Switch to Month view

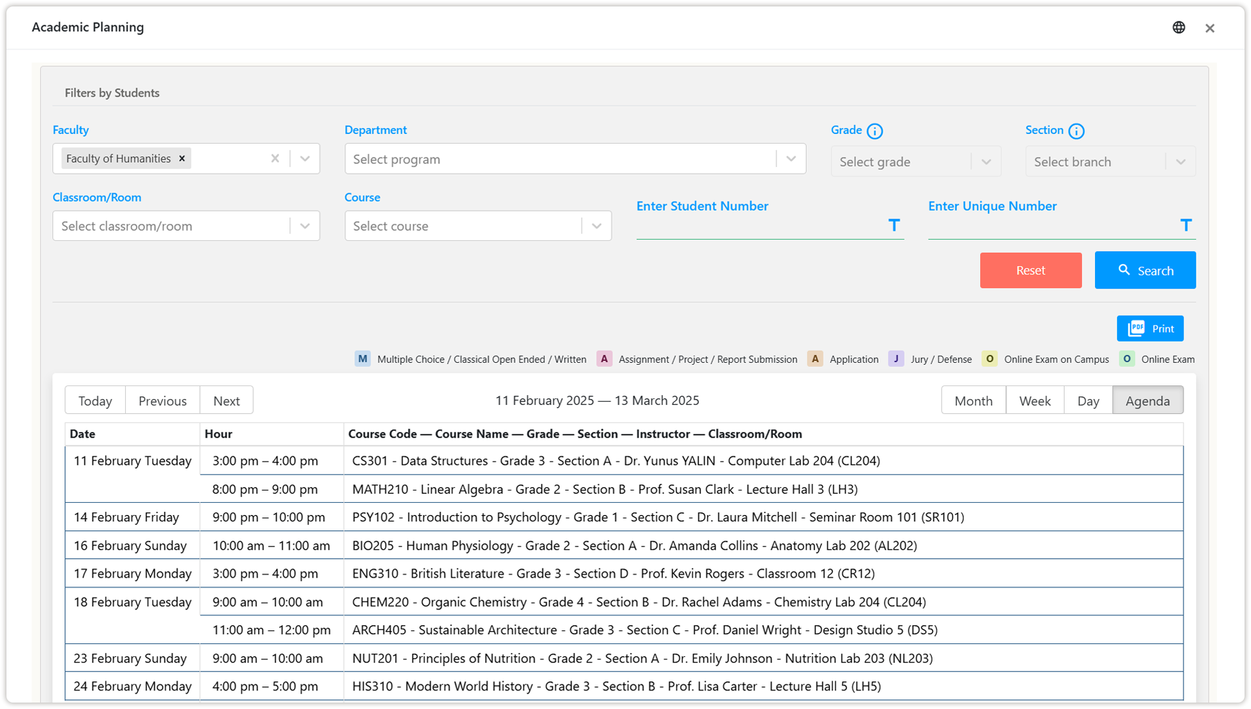tap(972, 401)
